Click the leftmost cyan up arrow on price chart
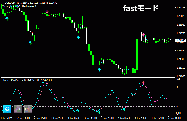The width and height of the screenshot is (187, 121). [7, 18]
